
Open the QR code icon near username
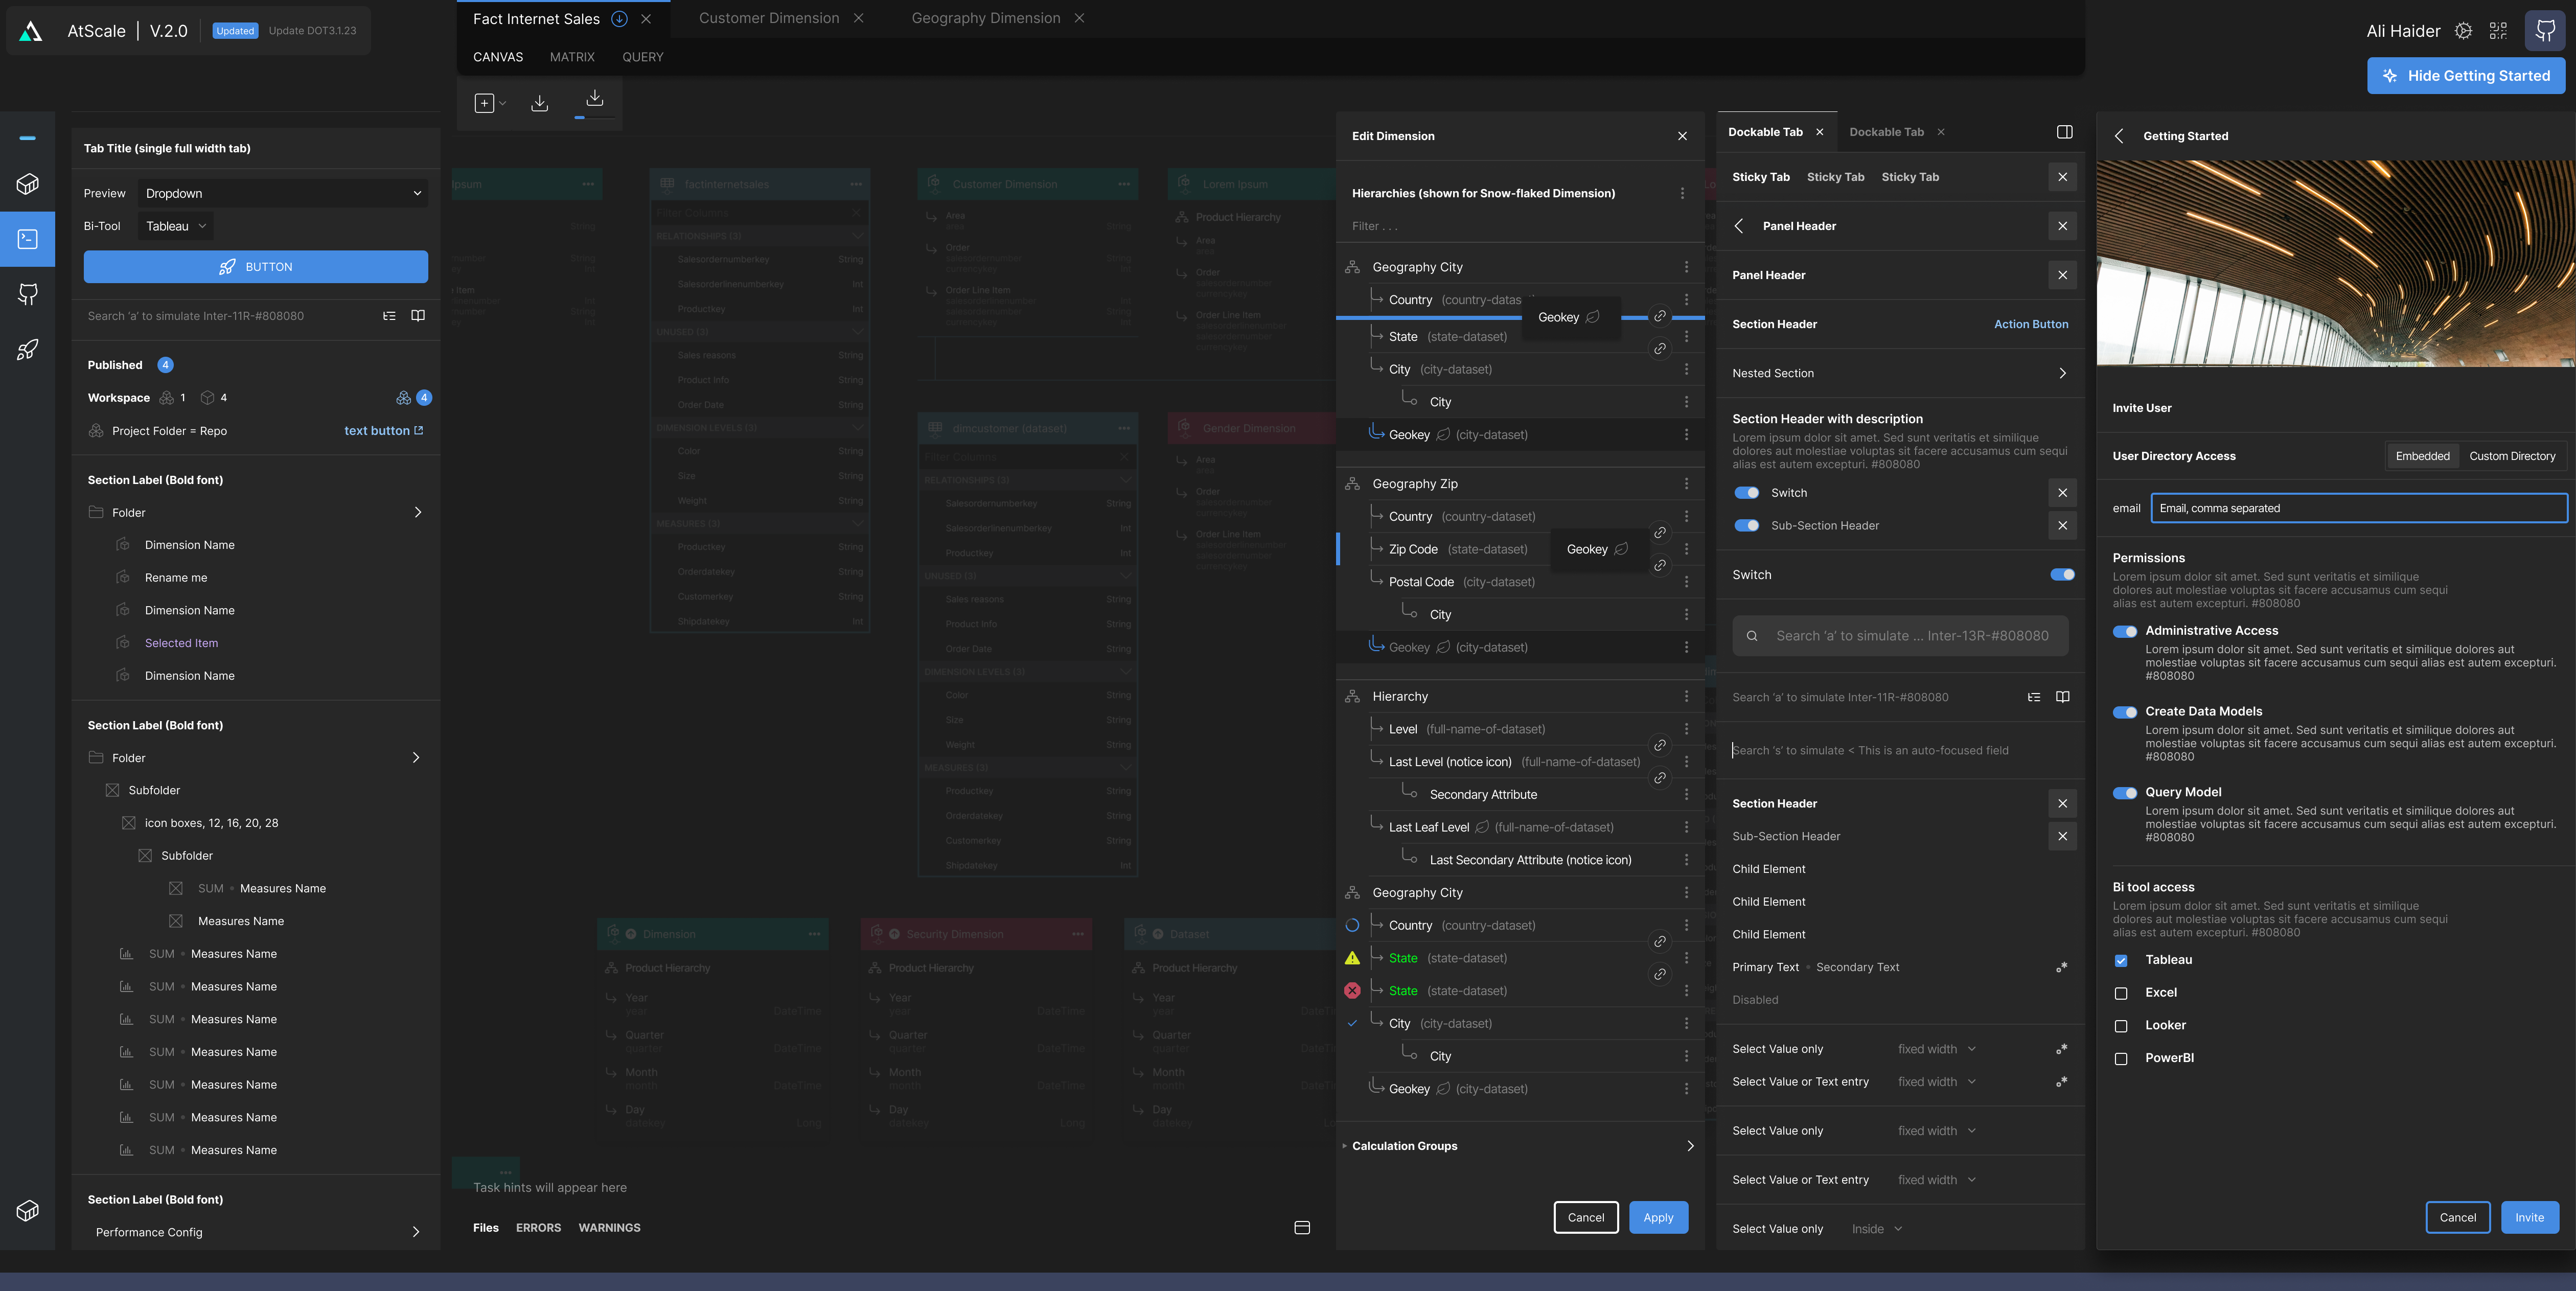2498,31
